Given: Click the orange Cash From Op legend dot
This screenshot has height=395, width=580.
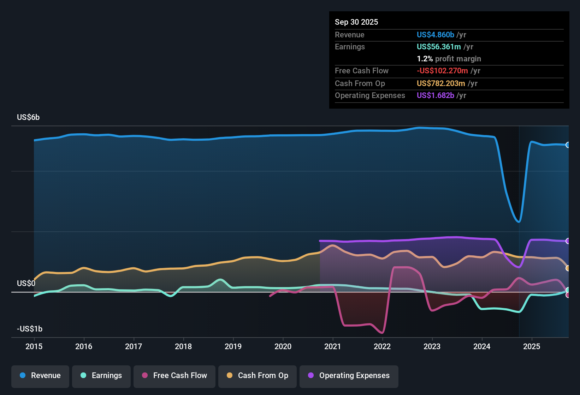Looking at the screenshot, I should tap(230, 376).
